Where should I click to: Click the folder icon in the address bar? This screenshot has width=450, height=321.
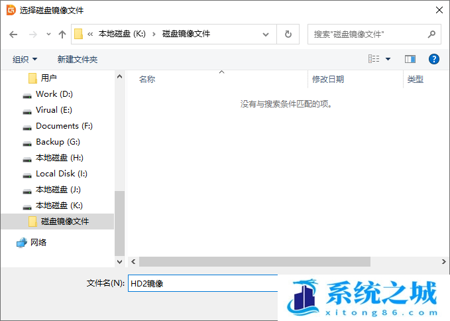78,34
